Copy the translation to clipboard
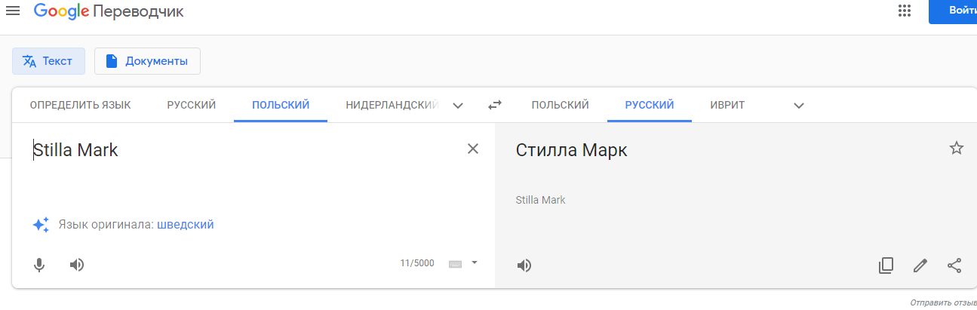Image resolution: width=977 pixels, height=310 pixels. coord(886,265)
